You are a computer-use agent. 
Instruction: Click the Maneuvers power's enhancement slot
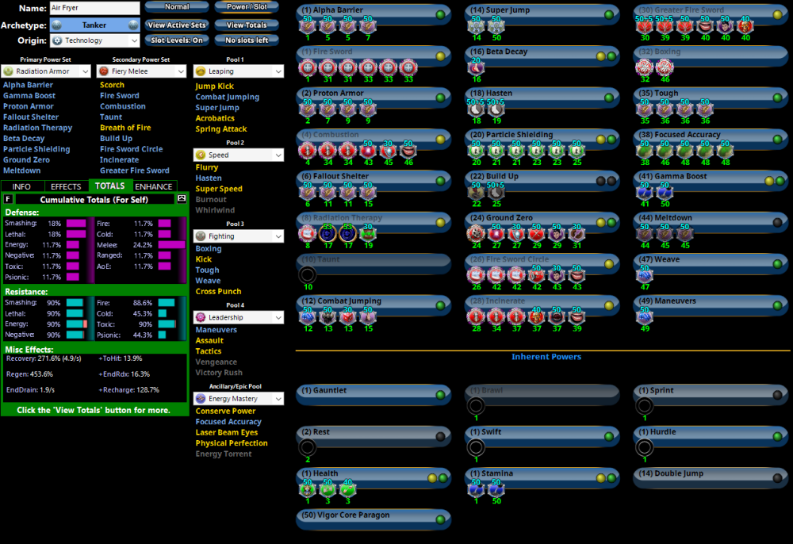[644, 316]
